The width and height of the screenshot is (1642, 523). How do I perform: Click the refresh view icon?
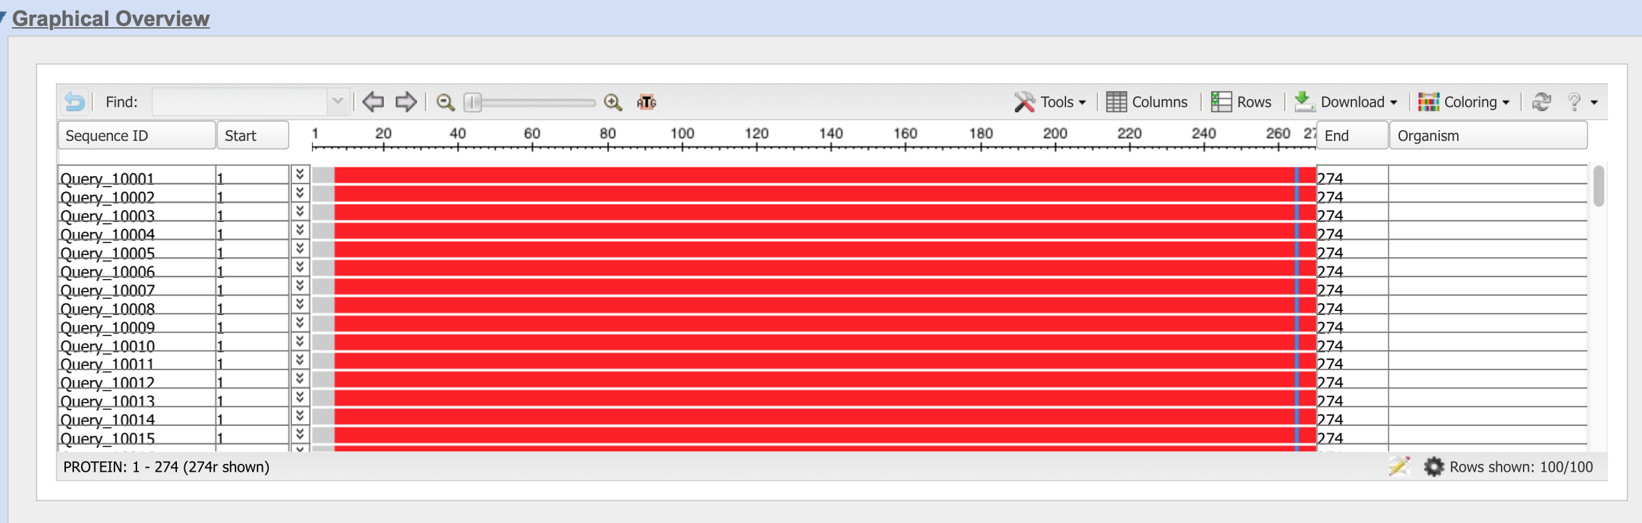pos(1542,102)
